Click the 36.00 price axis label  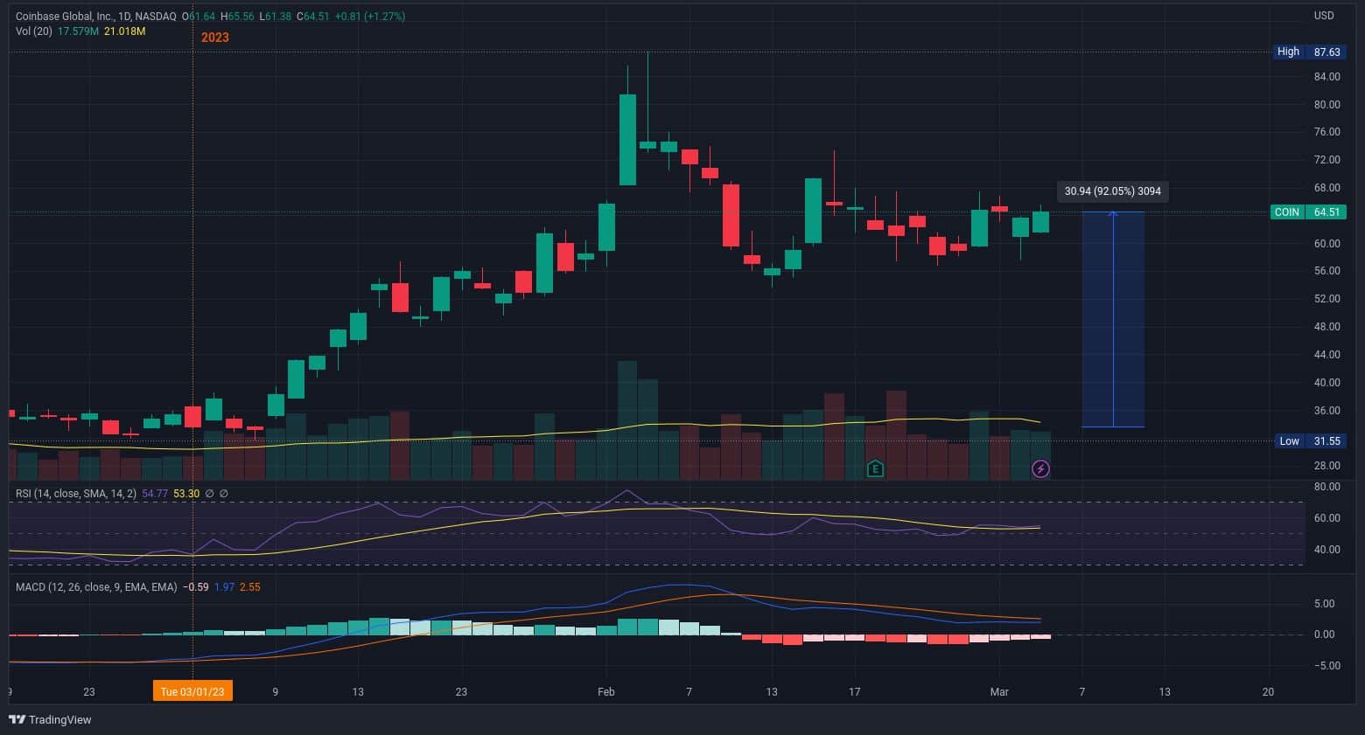(x=1326, y=411)
